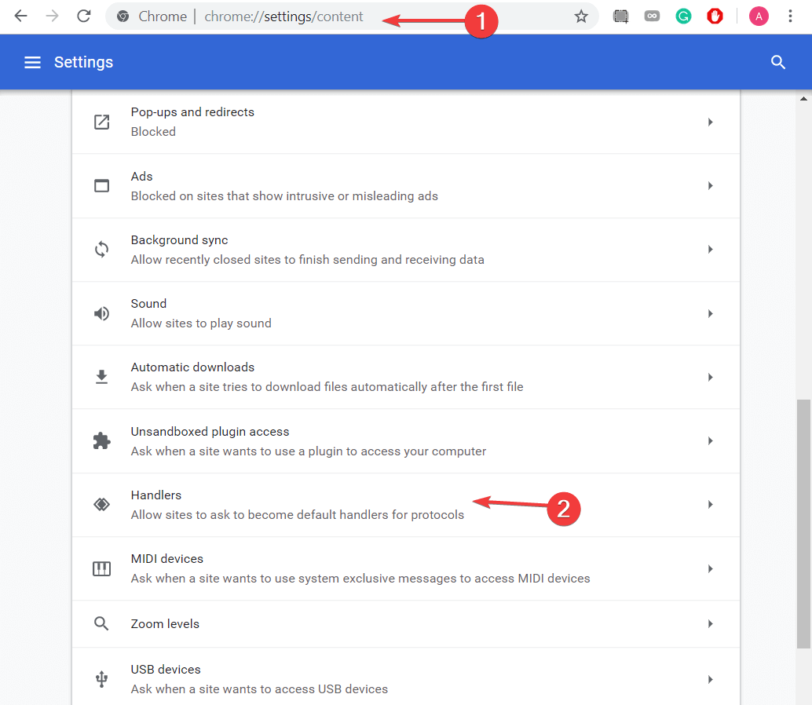Open Automatic downloads settings
Viewport: 812px width, 705px height.
(x=192, y=367)
